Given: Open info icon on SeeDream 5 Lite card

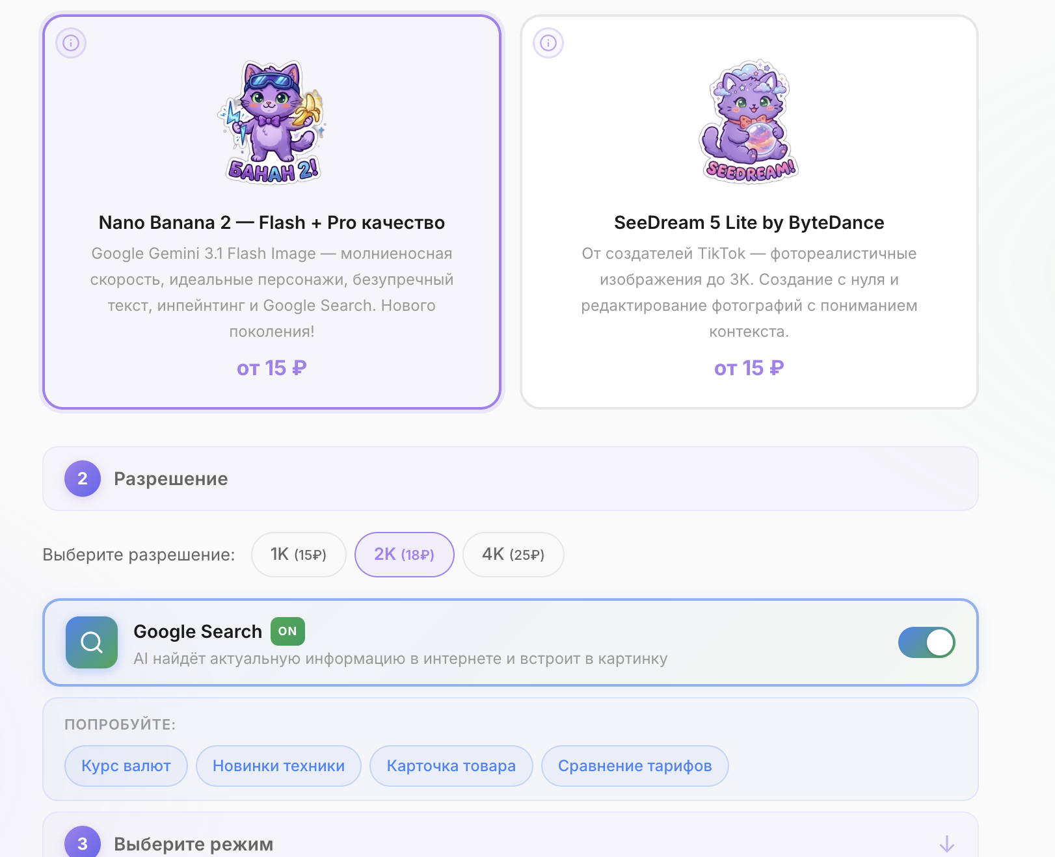Looking at the screenshot, I should pos(548,43).
